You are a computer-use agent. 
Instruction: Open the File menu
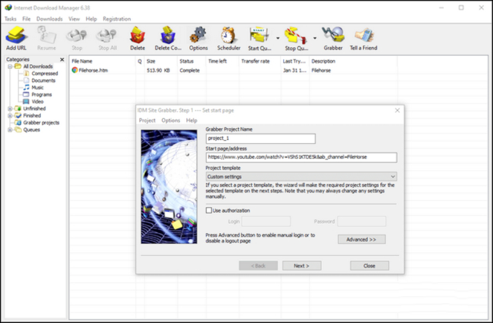pos(26,19)
